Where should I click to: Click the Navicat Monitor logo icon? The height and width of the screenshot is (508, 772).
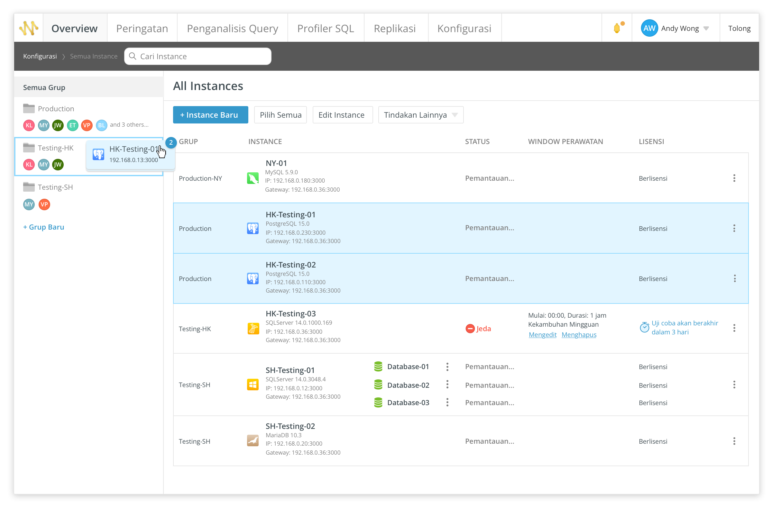point(29,28)
